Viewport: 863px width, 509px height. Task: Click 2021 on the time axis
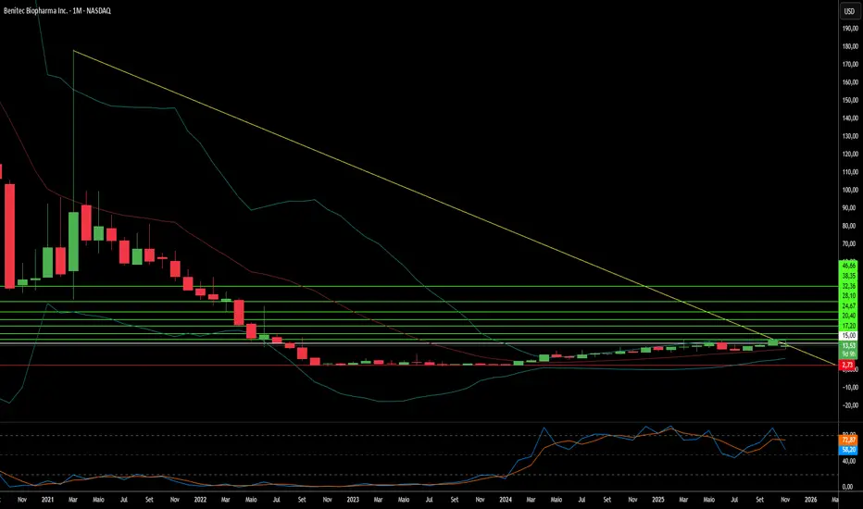tap(47, 498)
